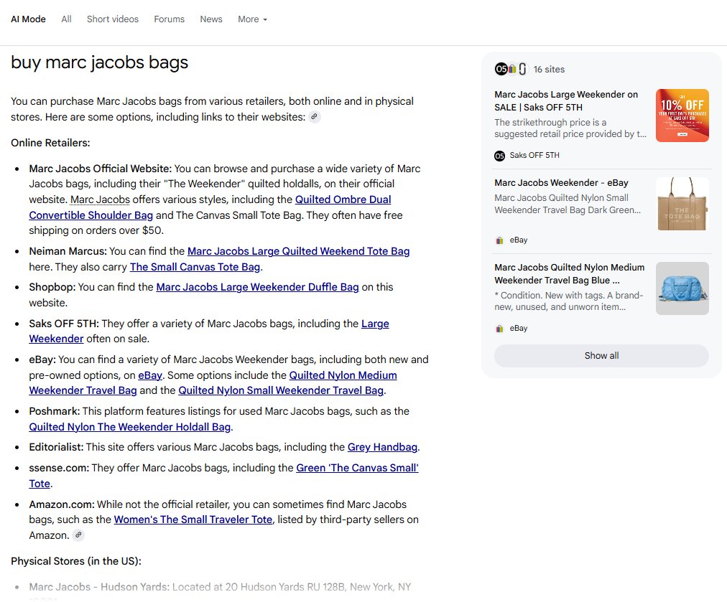Expand the More dropdown menu
The image size is (727, 602).
252,19
